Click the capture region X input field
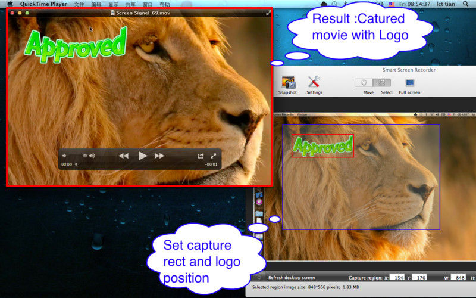476x298 pixels. click(x=398, y=278)
